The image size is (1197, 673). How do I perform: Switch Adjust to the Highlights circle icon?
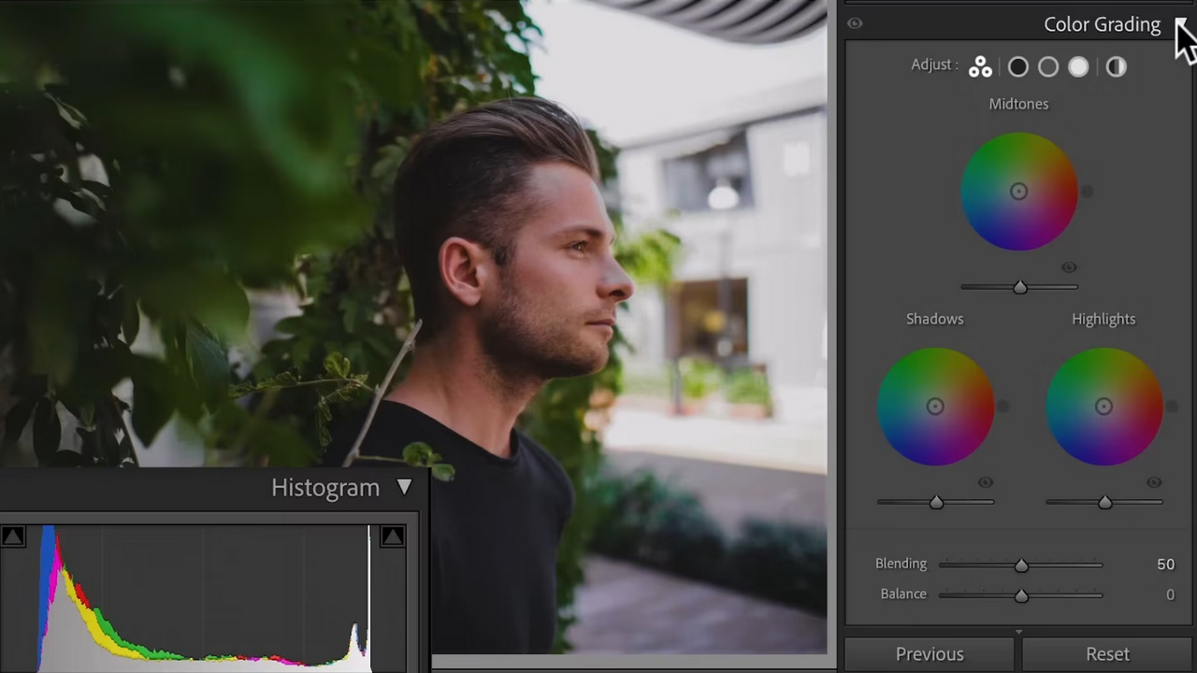point(1078,66)
